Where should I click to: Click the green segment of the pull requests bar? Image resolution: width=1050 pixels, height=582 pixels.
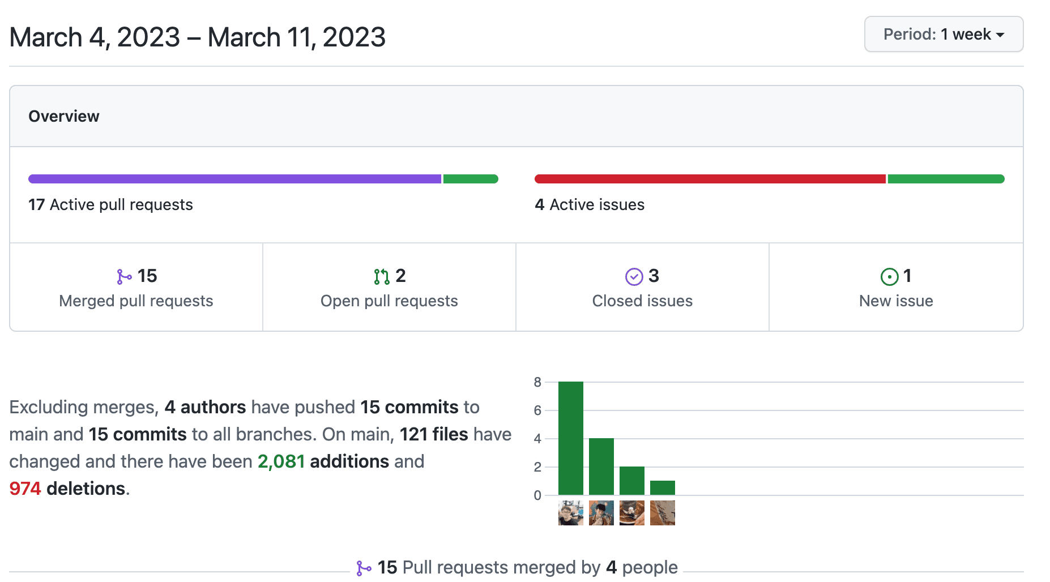coord(471,179)
